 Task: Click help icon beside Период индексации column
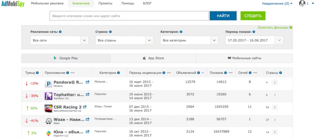click(164, 73)
